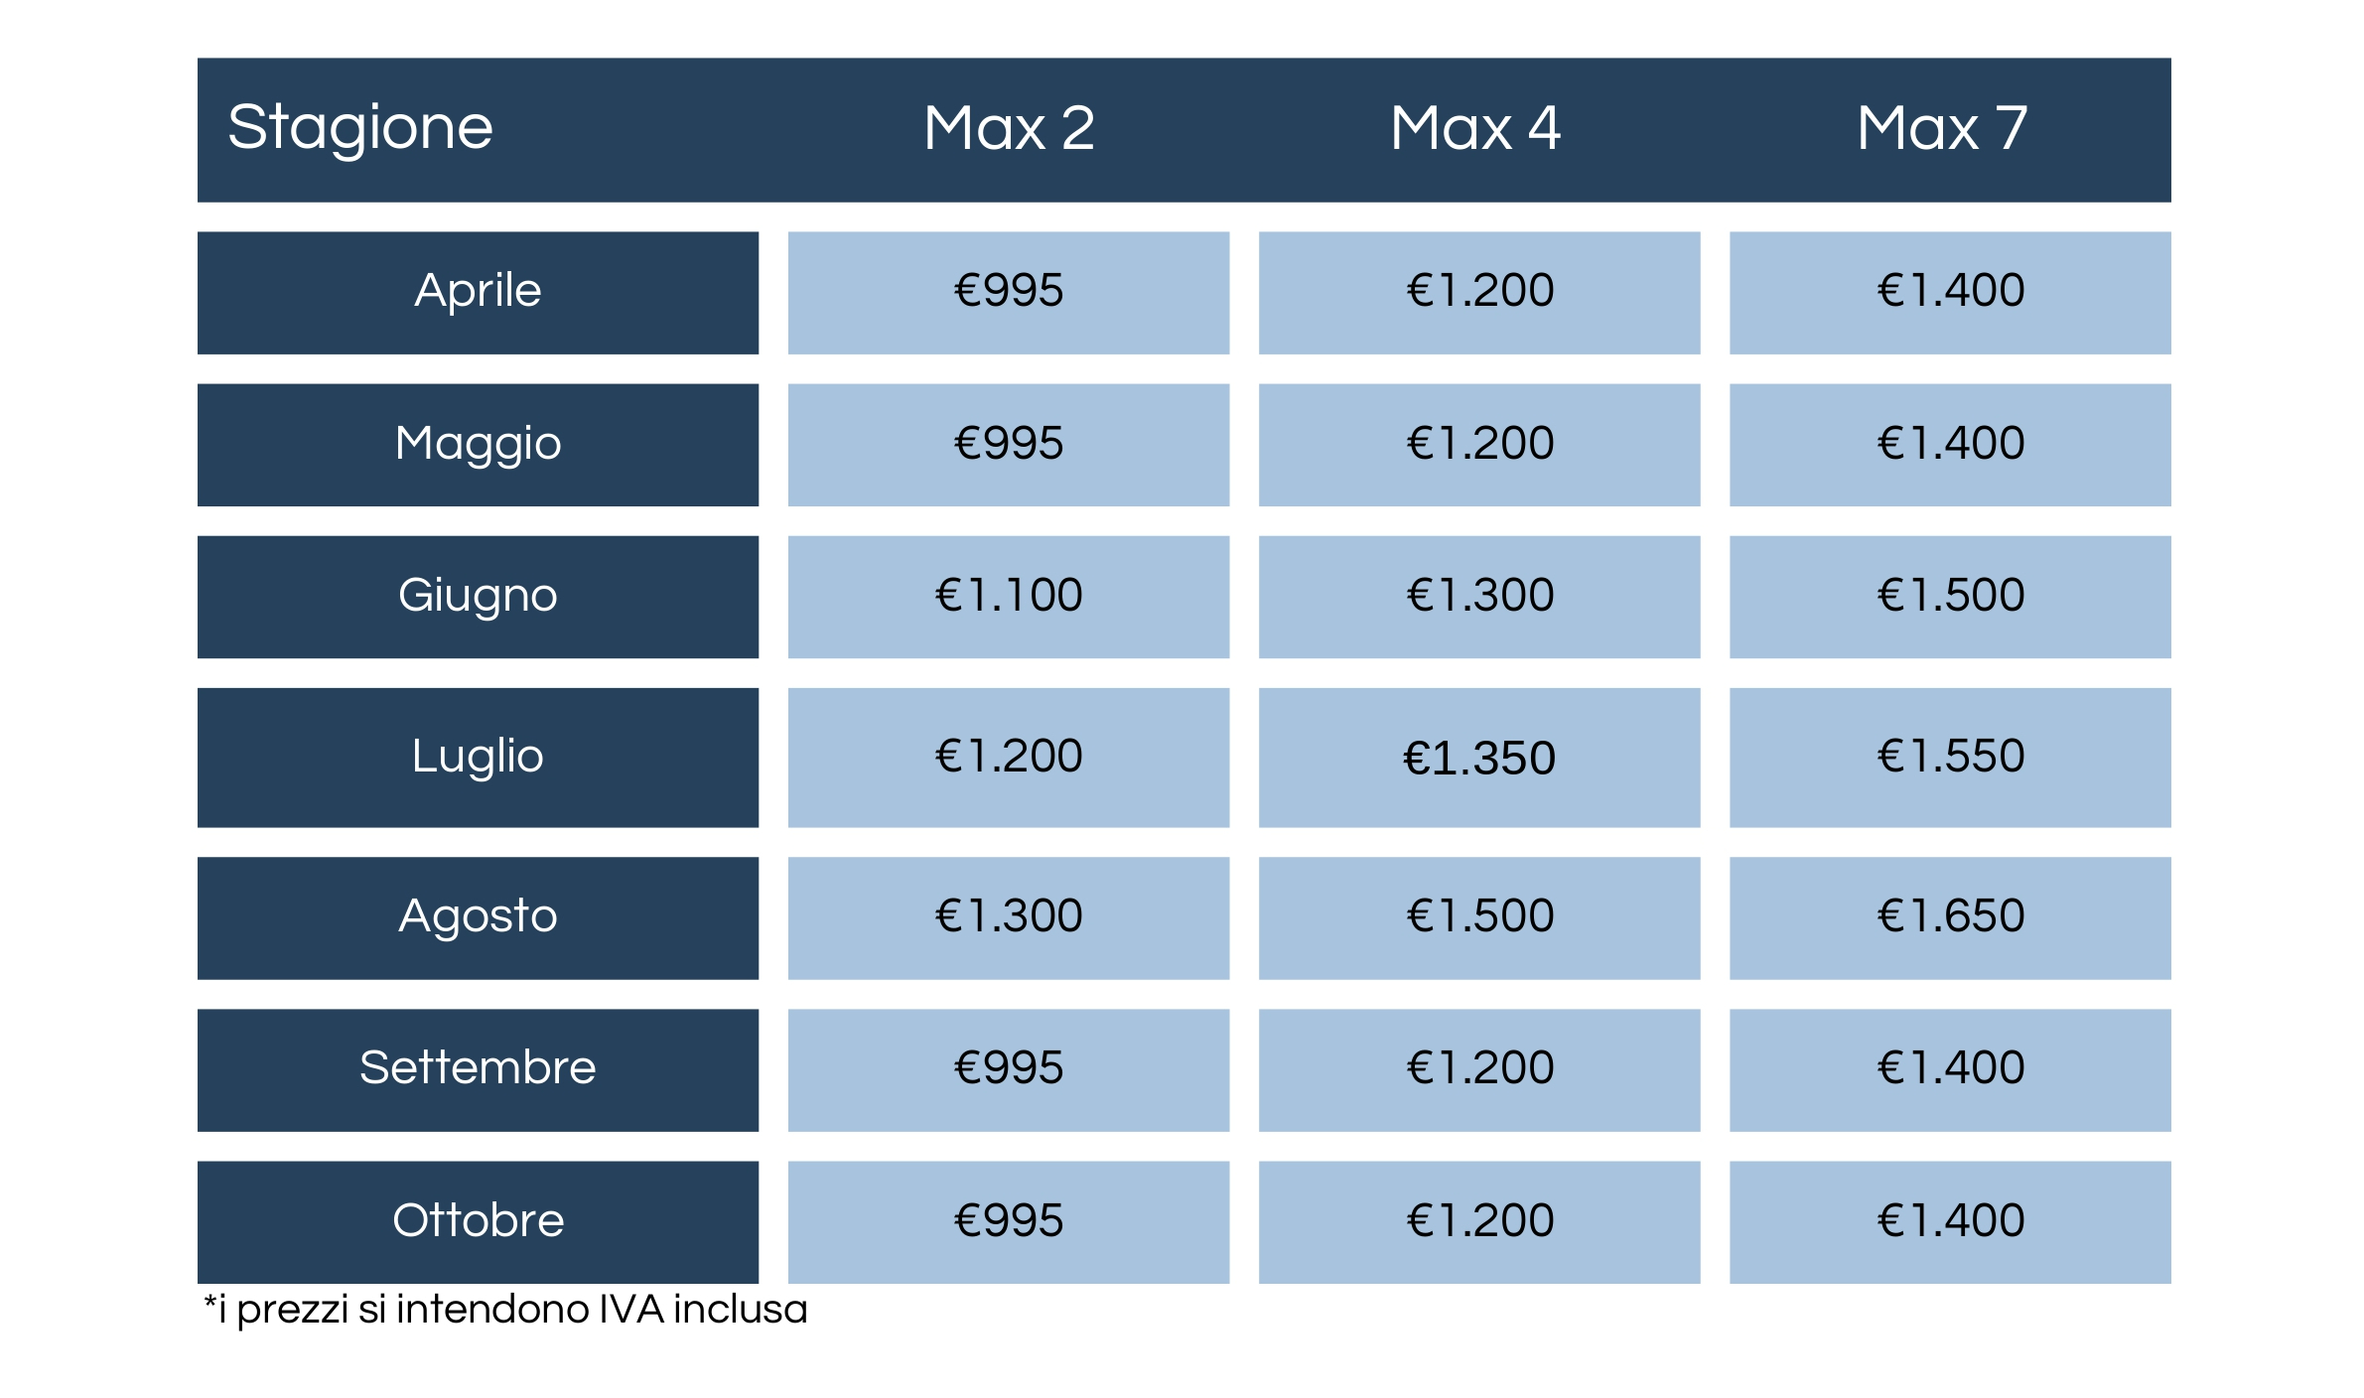Select the Agosto Max 7 price €1.650
The width and height of the screenshot is (2364, 1398).
click(x=1950, y=918)
